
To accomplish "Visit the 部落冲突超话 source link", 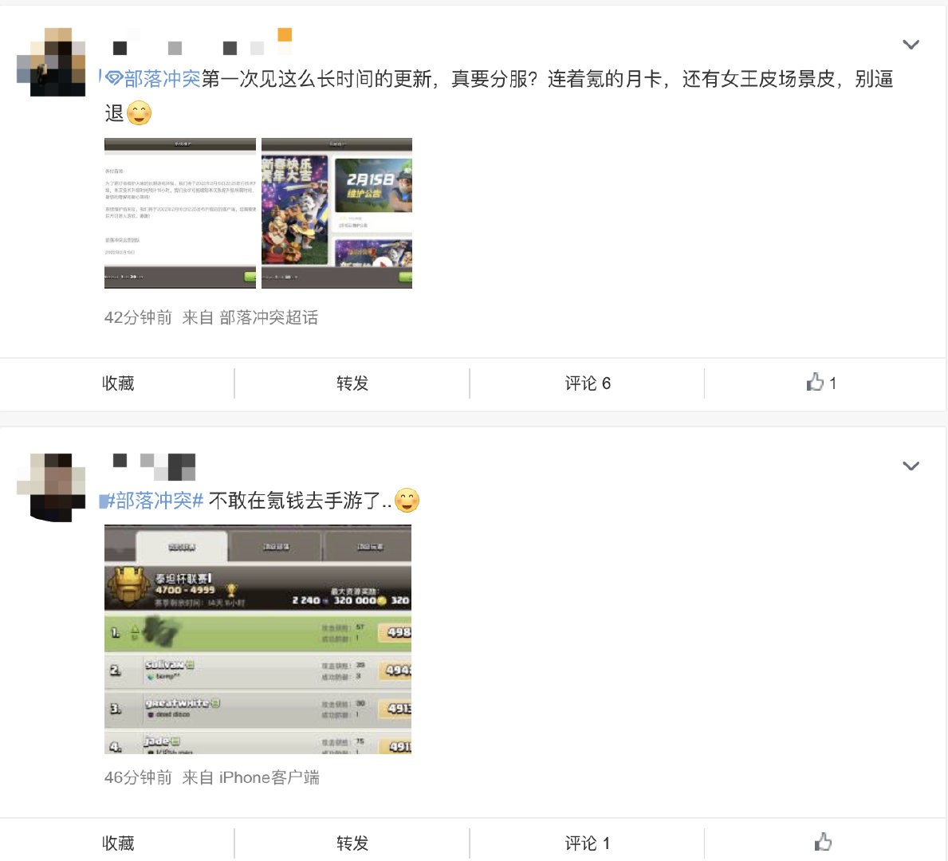I will point(269,317).
